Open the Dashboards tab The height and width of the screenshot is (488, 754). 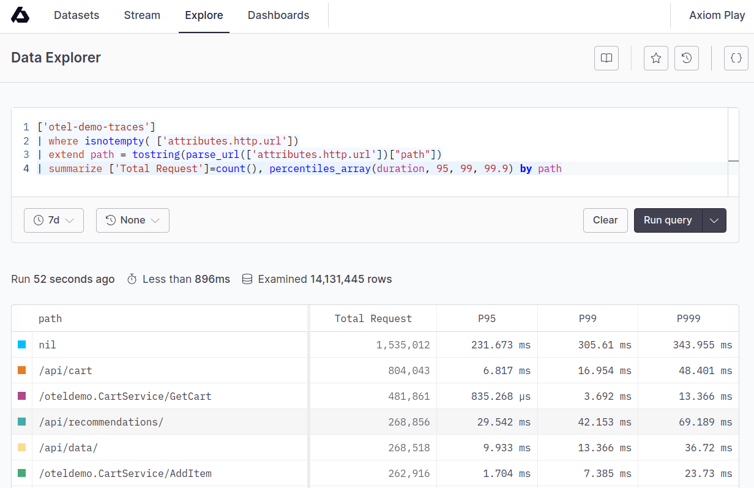coord(278,15)
